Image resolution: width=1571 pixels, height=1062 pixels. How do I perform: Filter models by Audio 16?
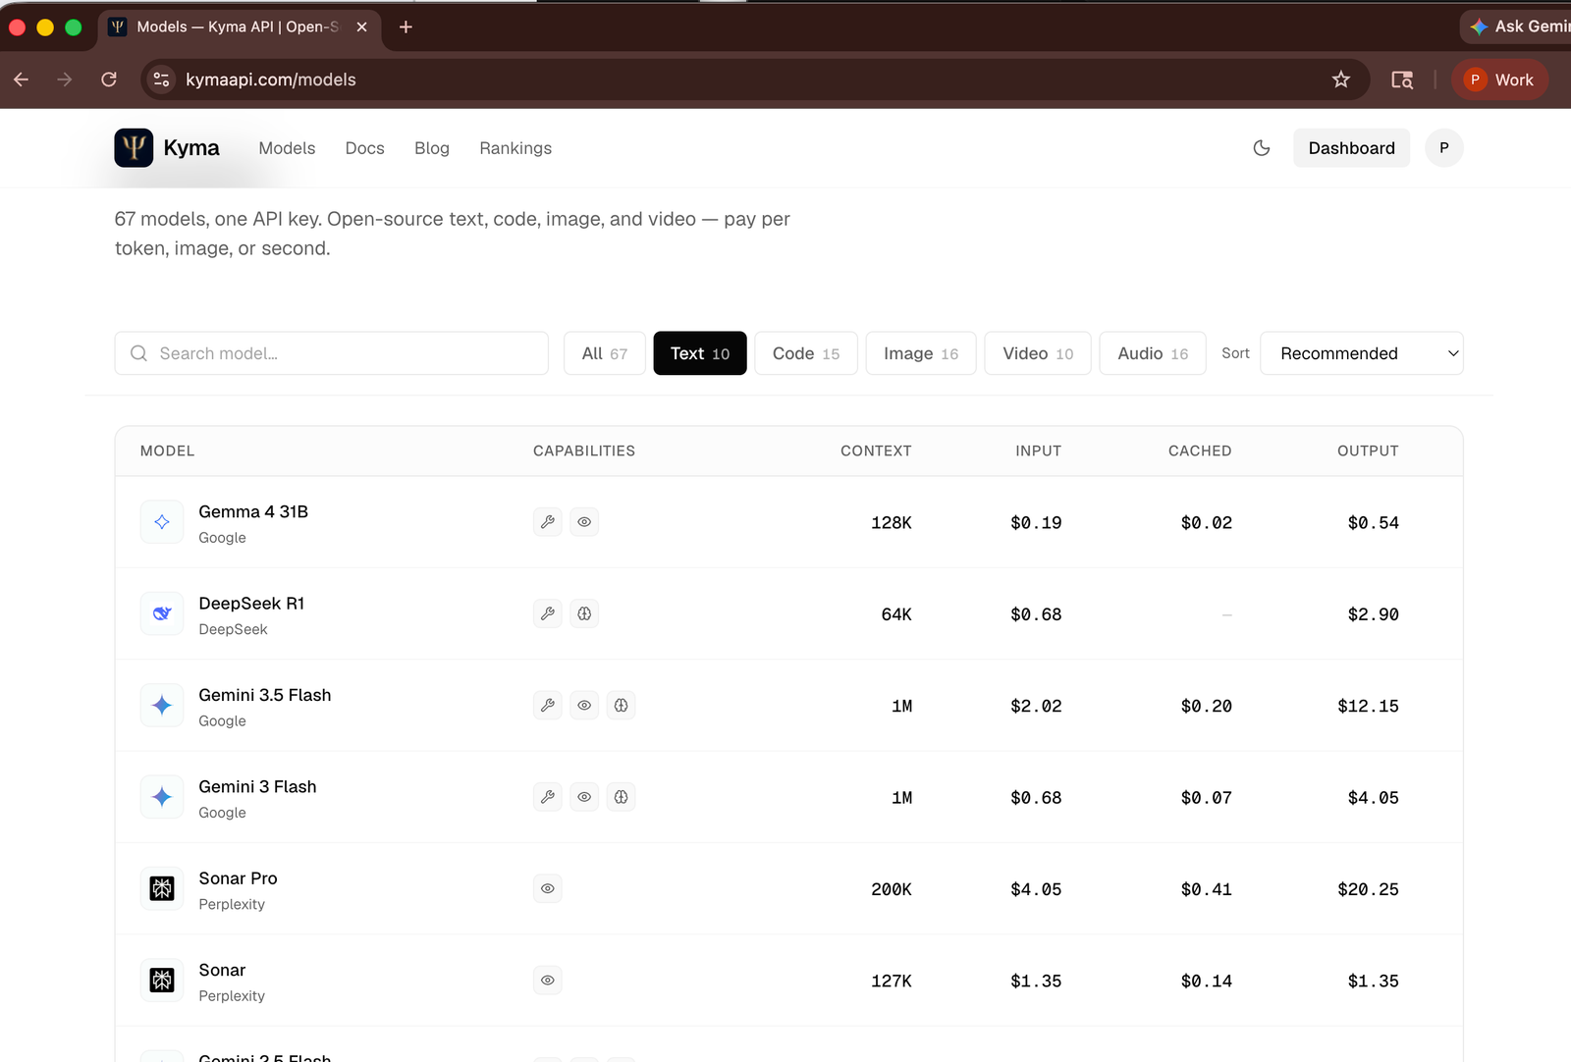pyautogui.click(x=1153, y=353)
